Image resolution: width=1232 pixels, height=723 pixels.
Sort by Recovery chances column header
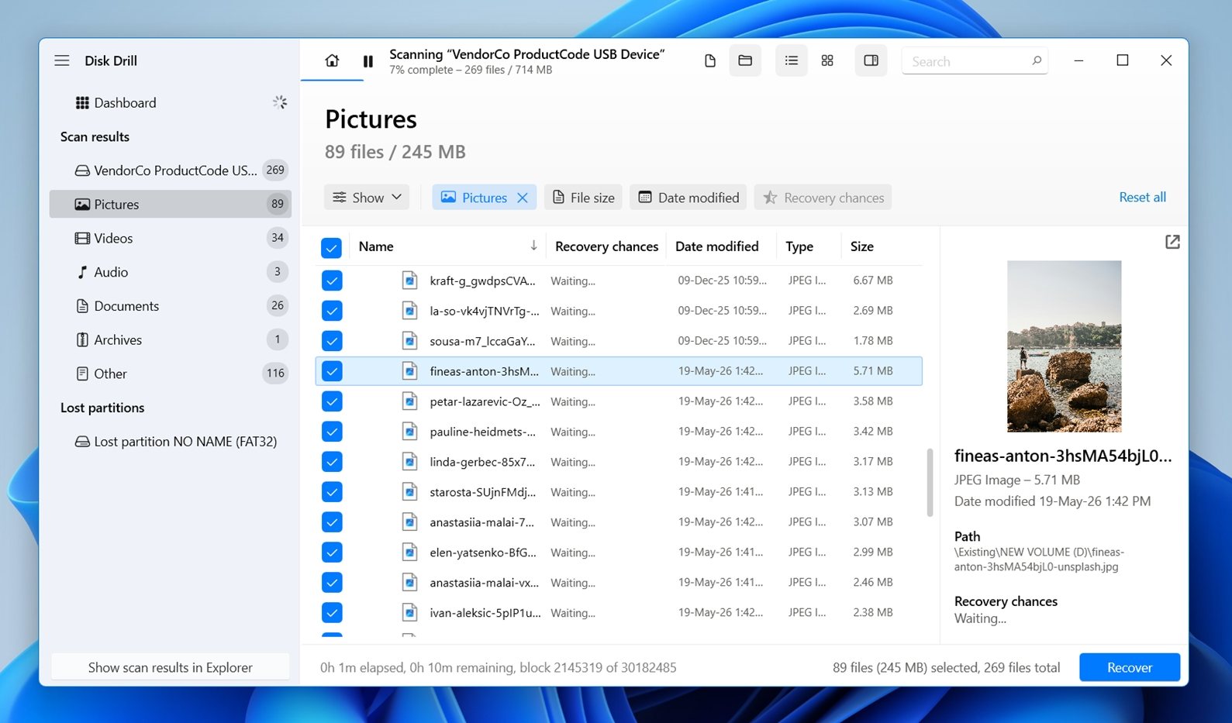(606, 246)
